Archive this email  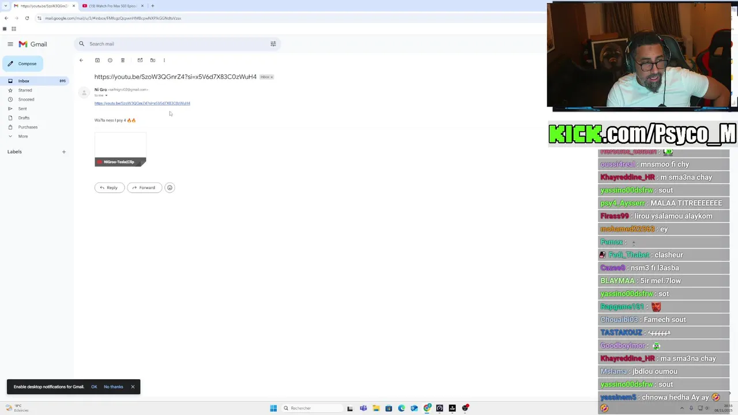click(97, 60)
